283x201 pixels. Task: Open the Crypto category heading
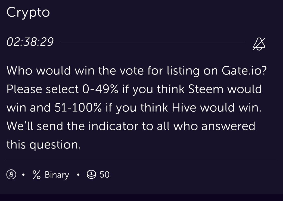click(28, 13)
